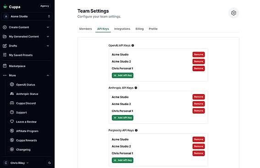Click the My Generated Content folder icon

[5, 37]
